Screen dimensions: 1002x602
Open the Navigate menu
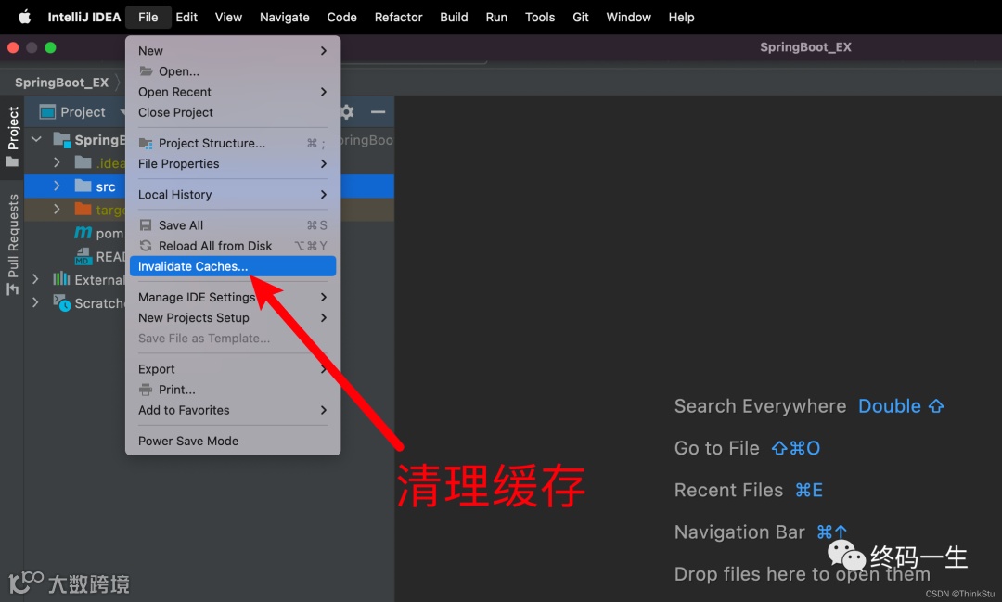(285, 18)
